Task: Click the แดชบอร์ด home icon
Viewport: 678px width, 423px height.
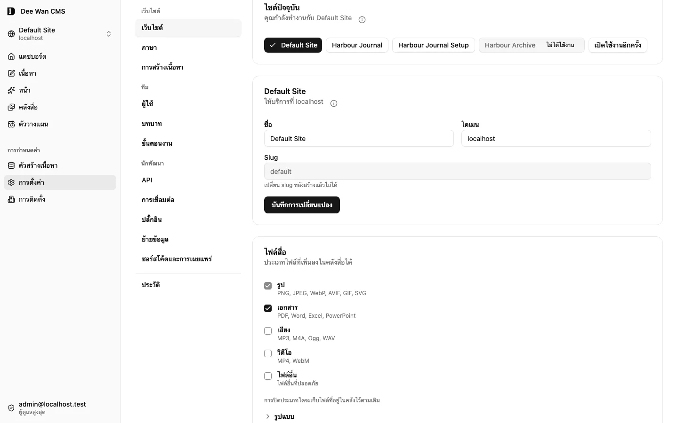Action: tap(11, 56)
